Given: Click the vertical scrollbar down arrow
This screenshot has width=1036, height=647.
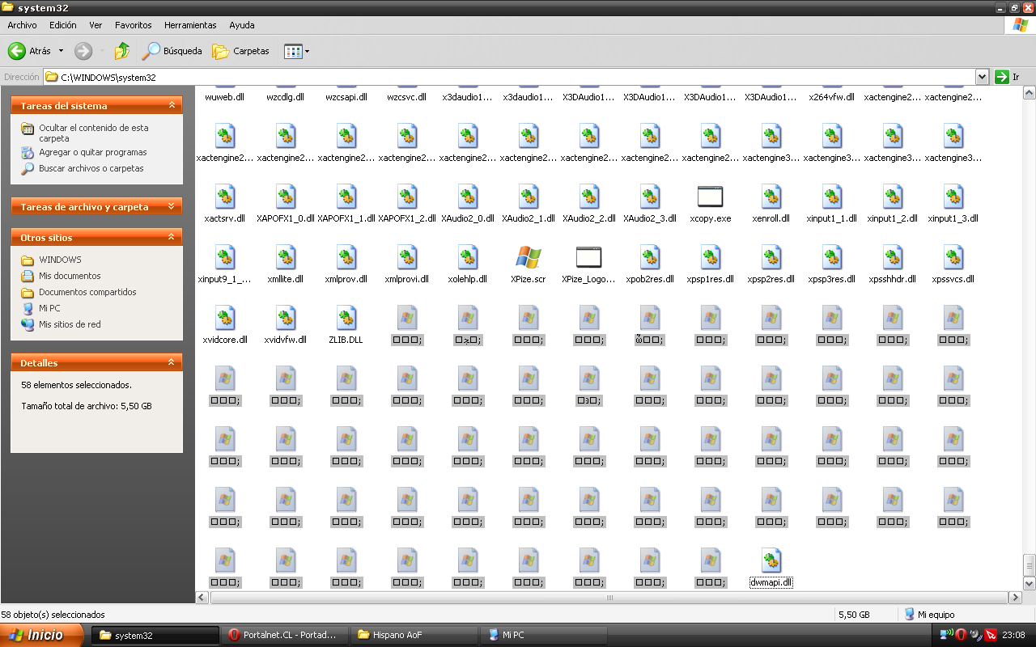Looking at the screenshot, I should coord(1029,583).
